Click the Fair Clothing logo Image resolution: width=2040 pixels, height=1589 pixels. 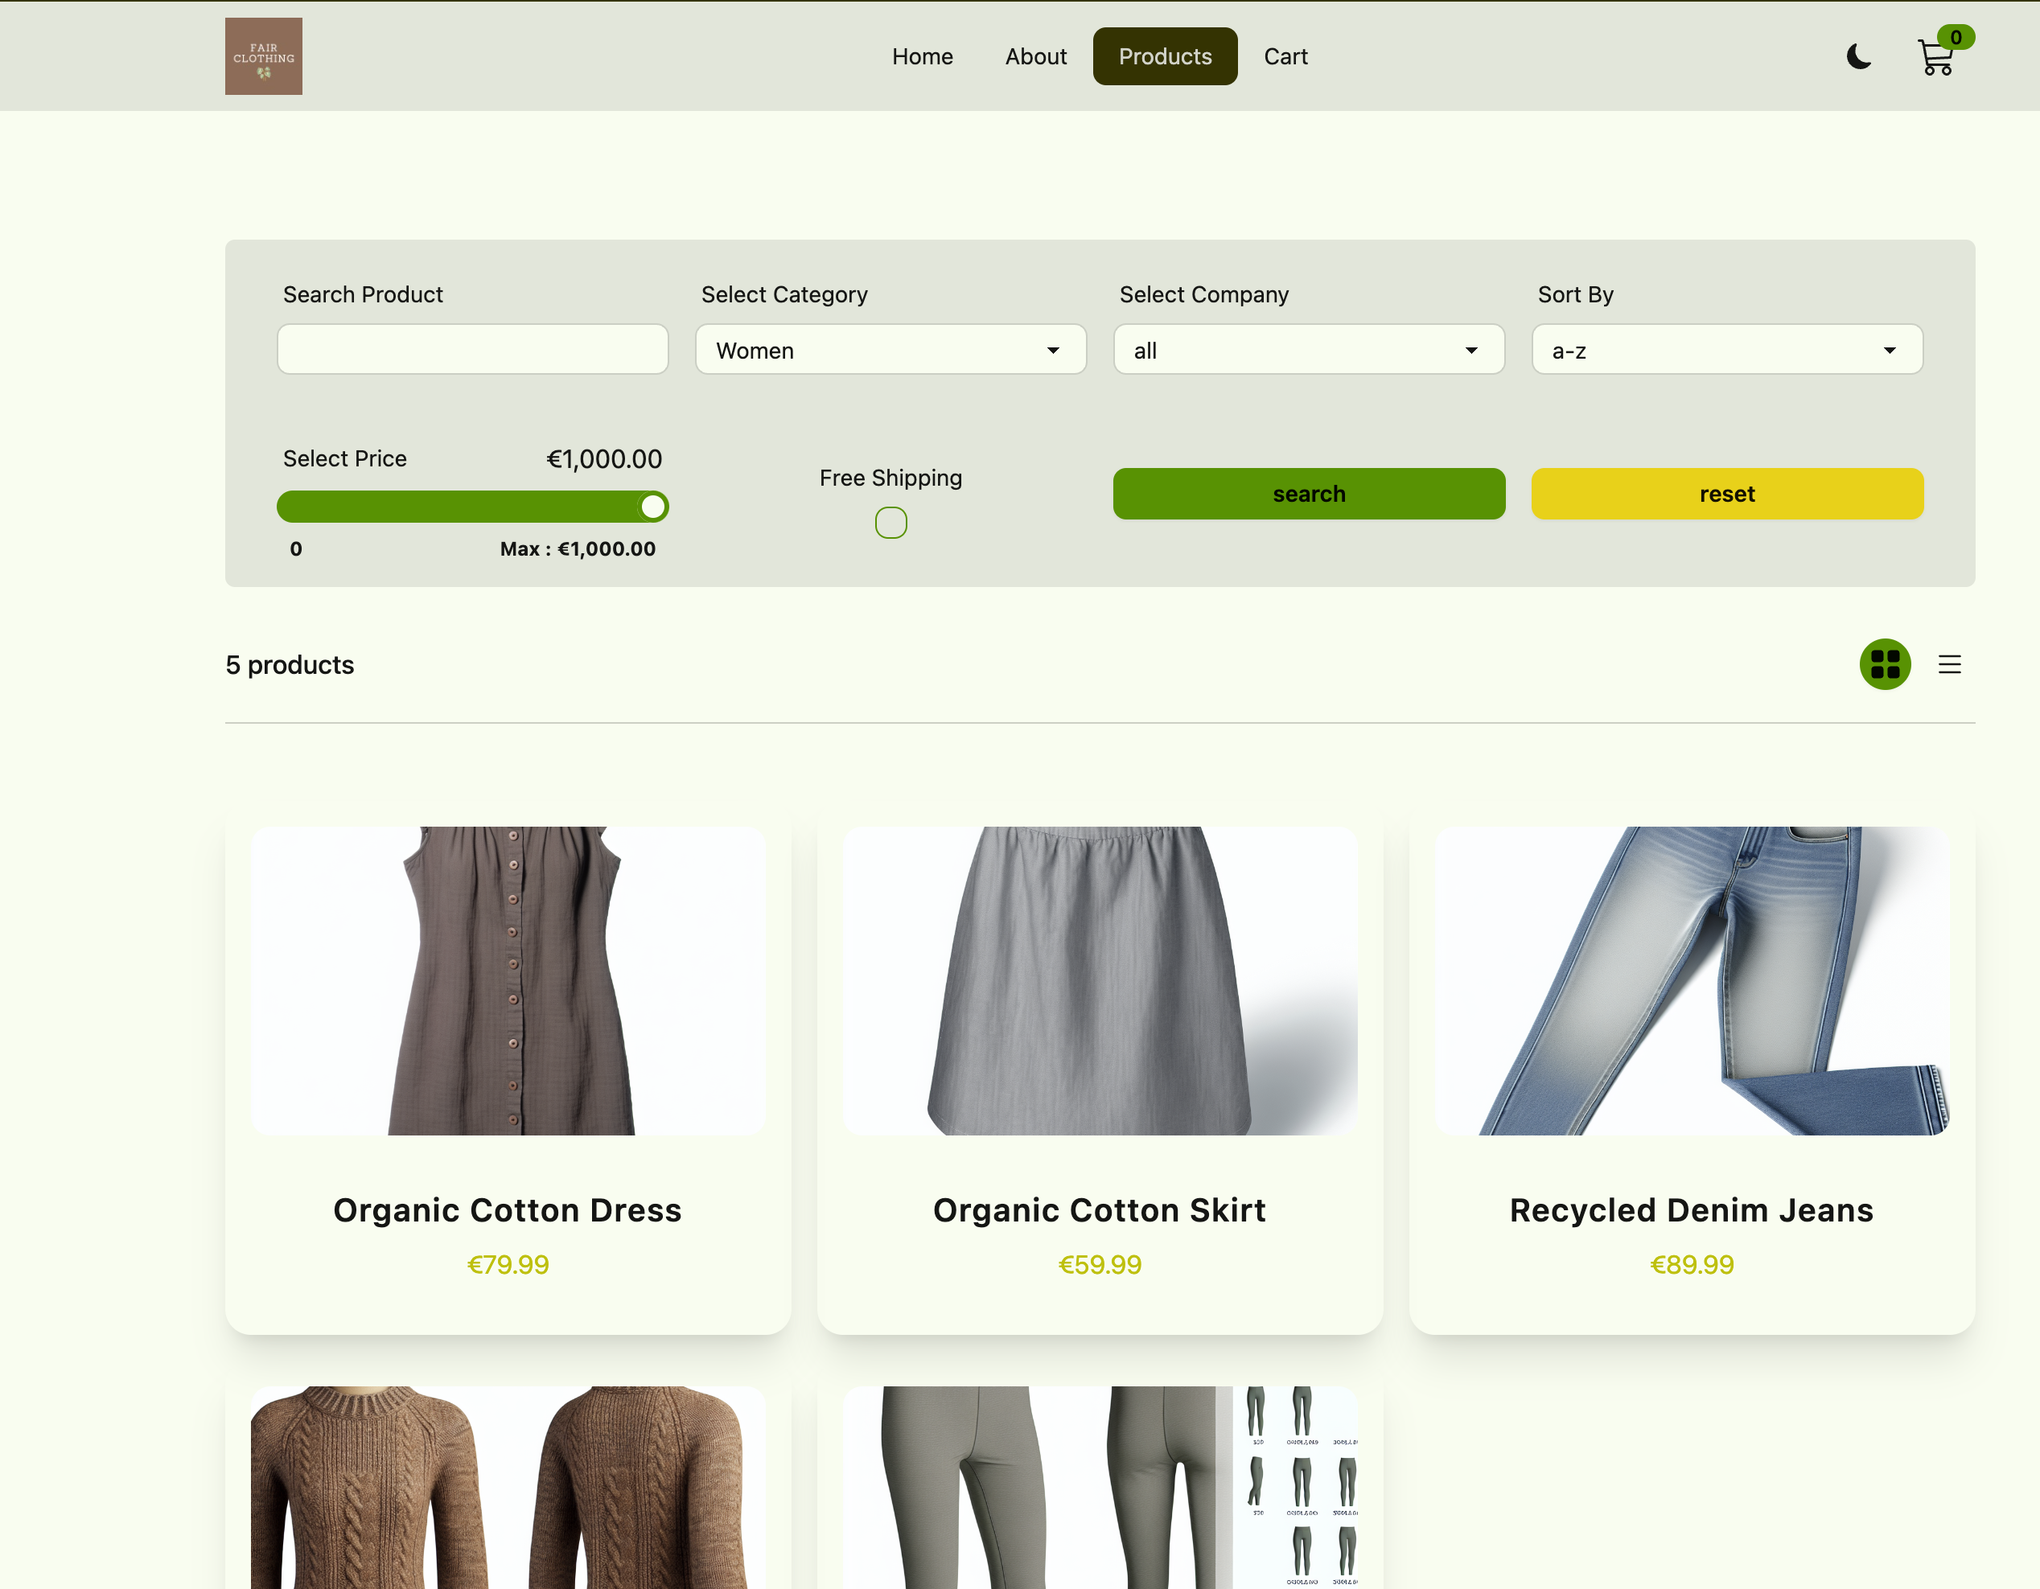coord(263,56)
